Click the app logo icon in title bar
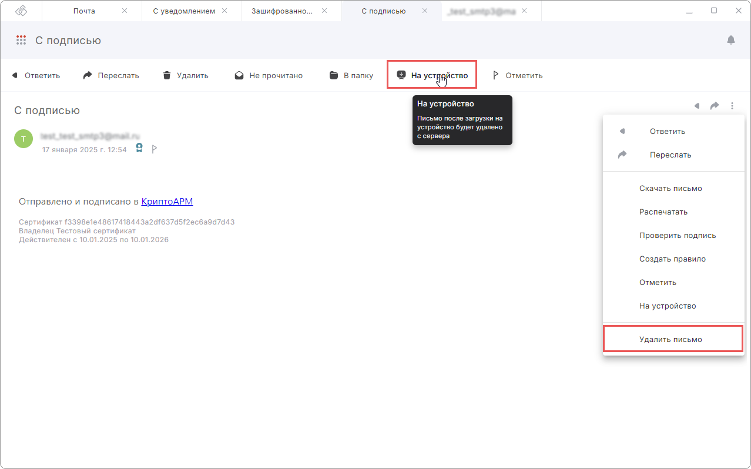 coord(21,11)
